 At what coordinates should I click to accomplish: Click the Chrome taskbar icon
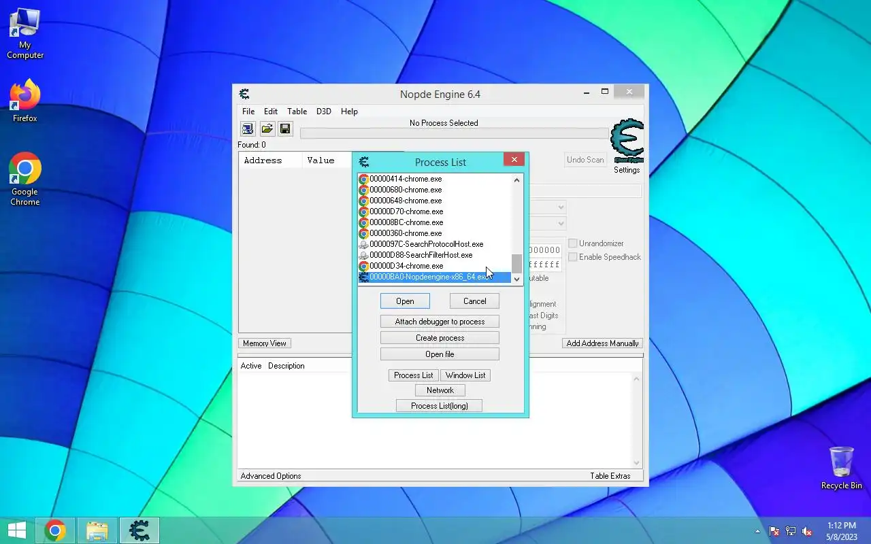55,530
